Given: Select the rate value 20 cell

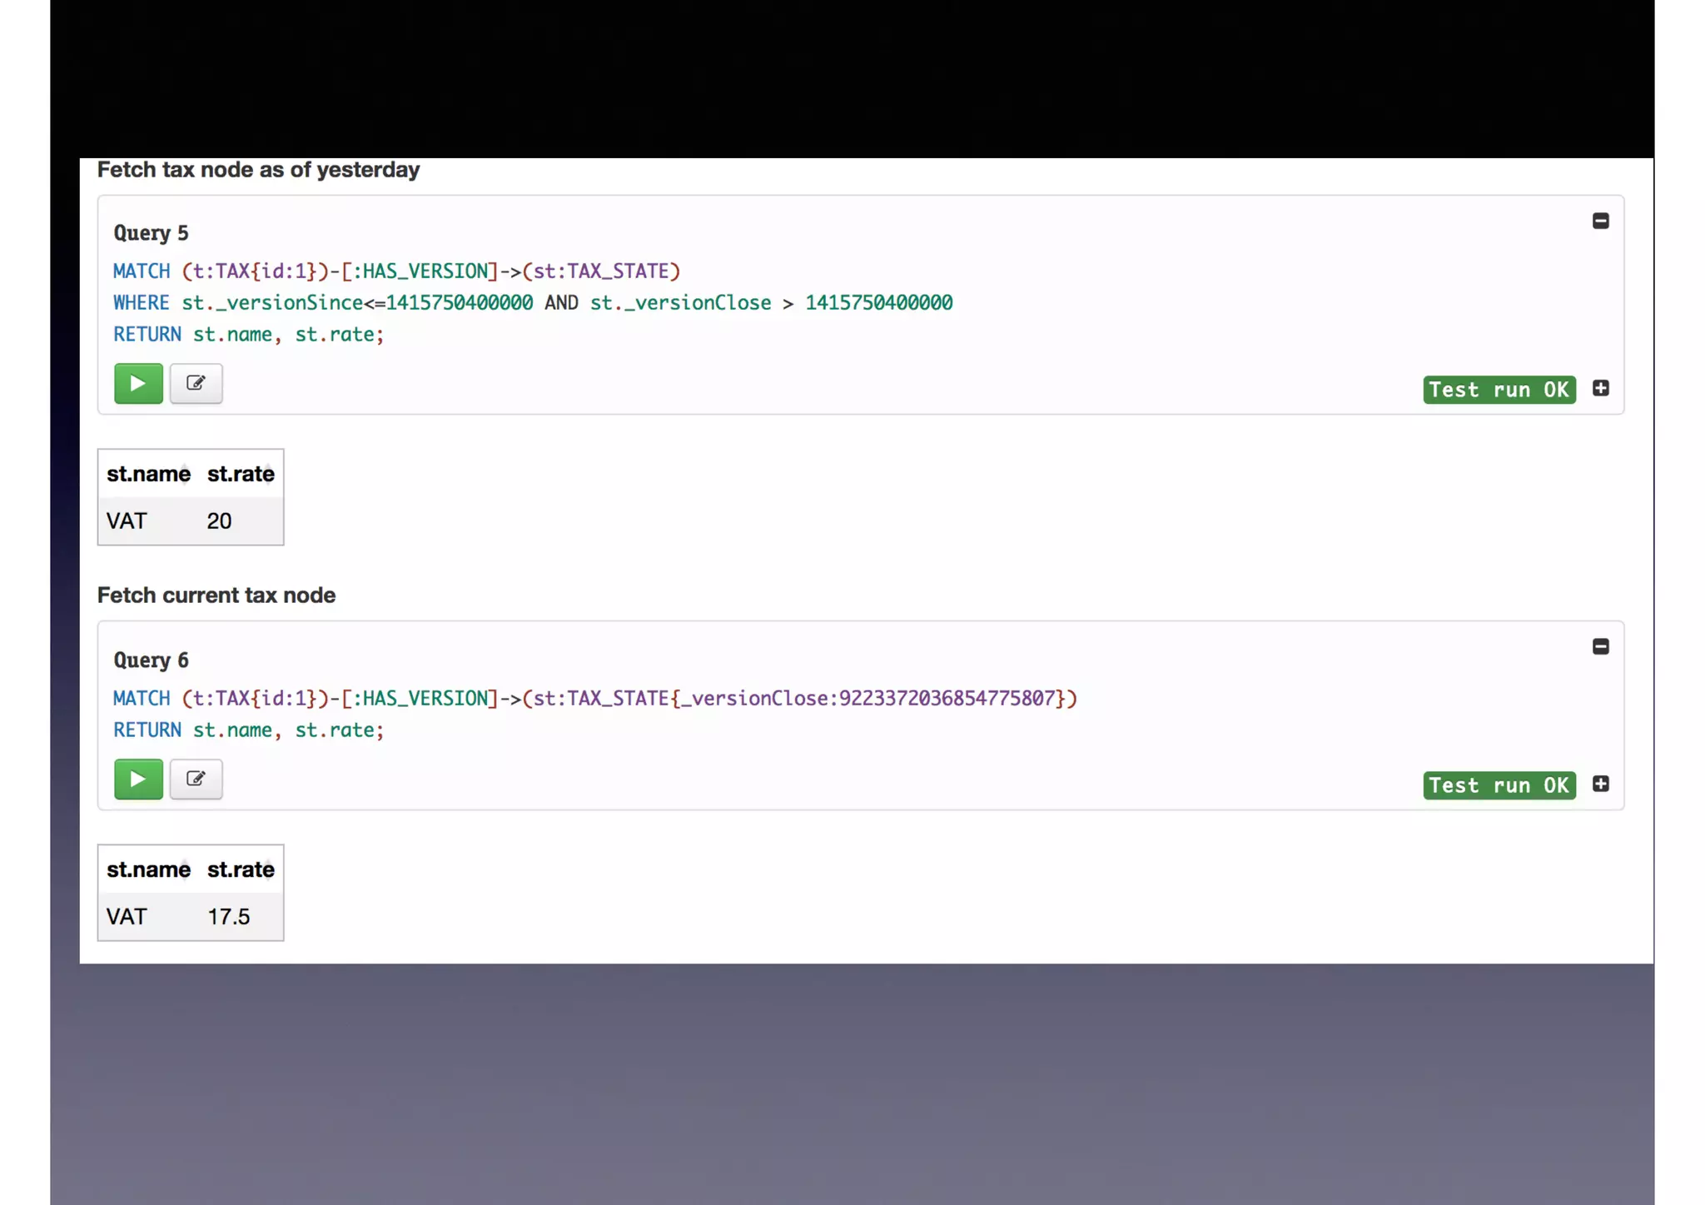Looking at the screenshot, I should (220, 521).
